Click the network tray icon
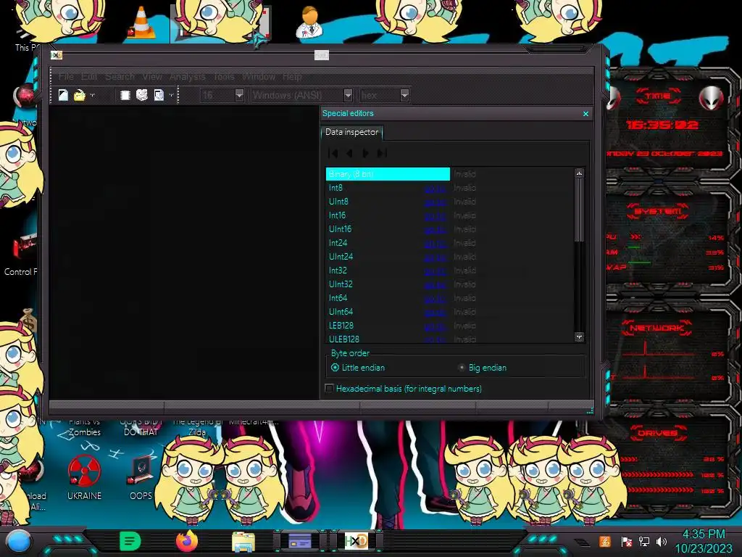The width and height of the screenshot is (742, 557). 644,541
